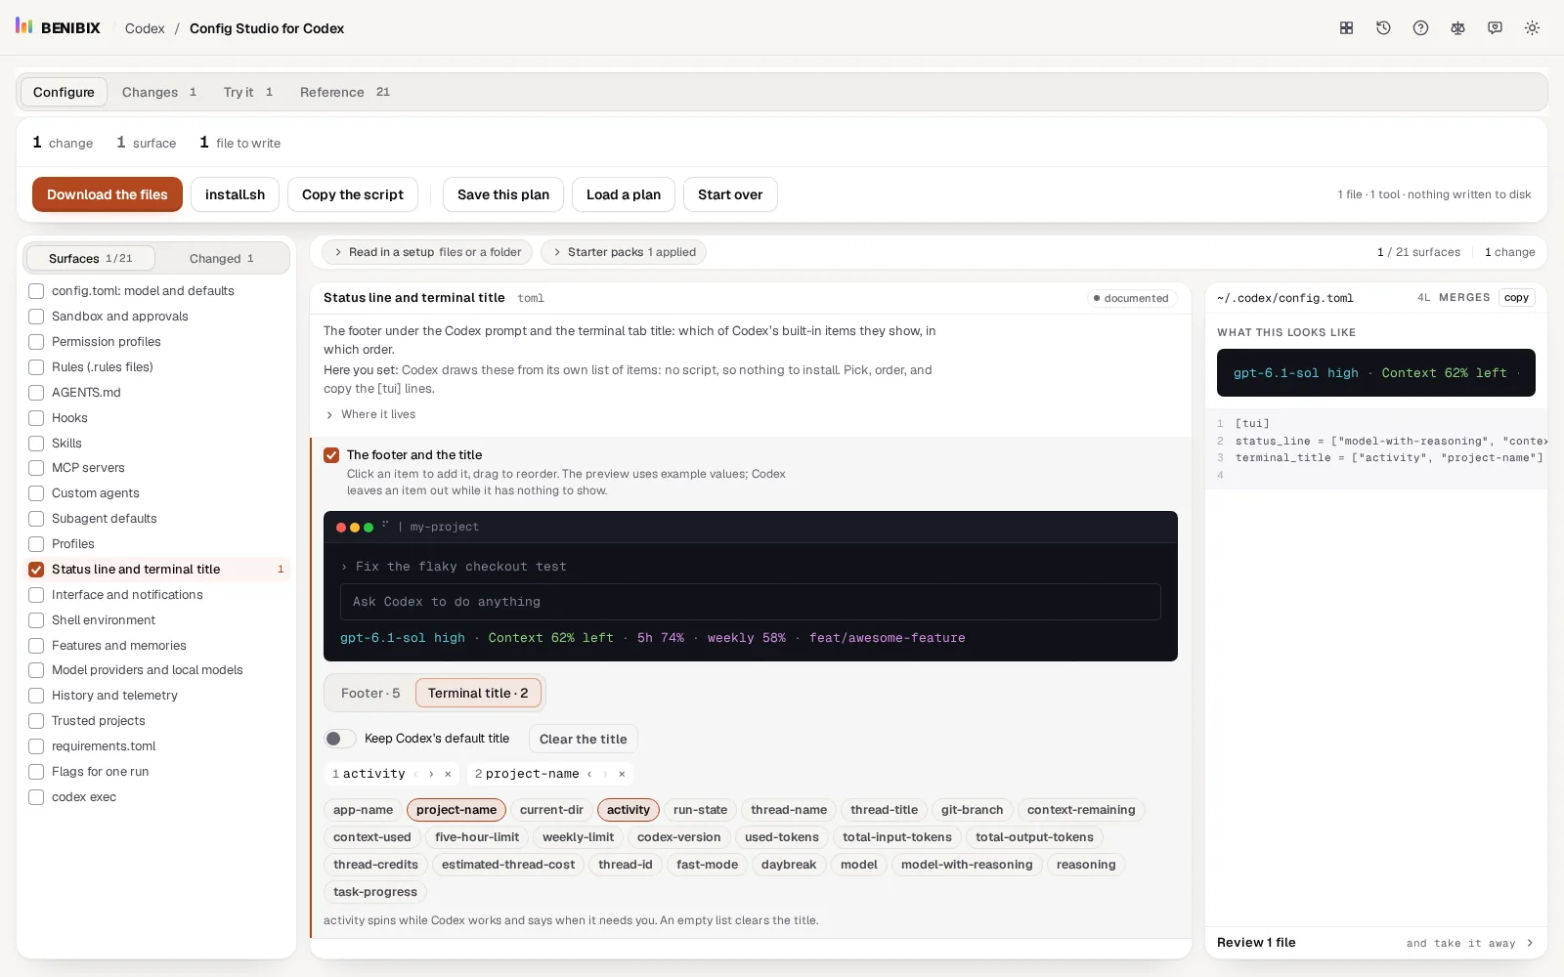Click Download the files button

click(x=108, y=194)
